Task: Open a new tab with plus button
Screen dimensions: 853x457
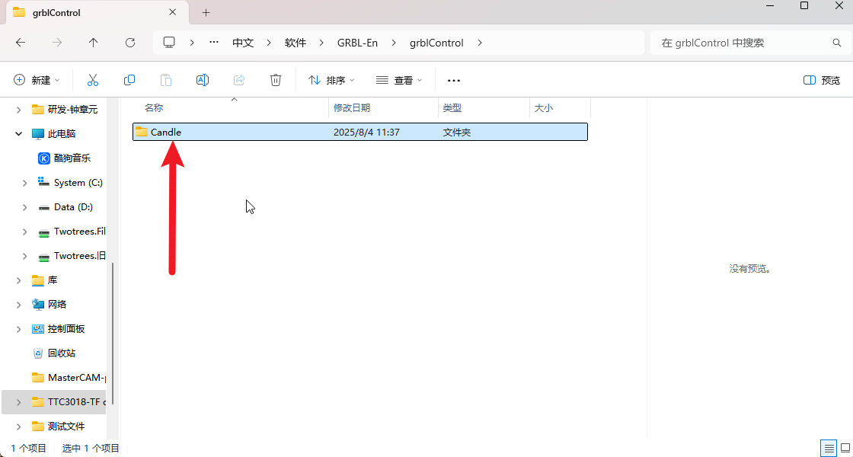Action: 206,13
